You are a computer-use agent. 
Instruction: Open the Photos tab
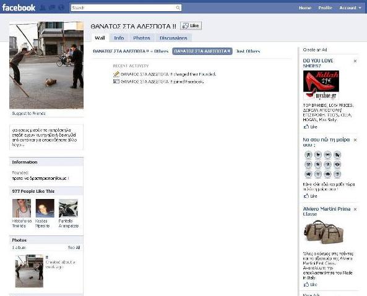click(142, 38)
